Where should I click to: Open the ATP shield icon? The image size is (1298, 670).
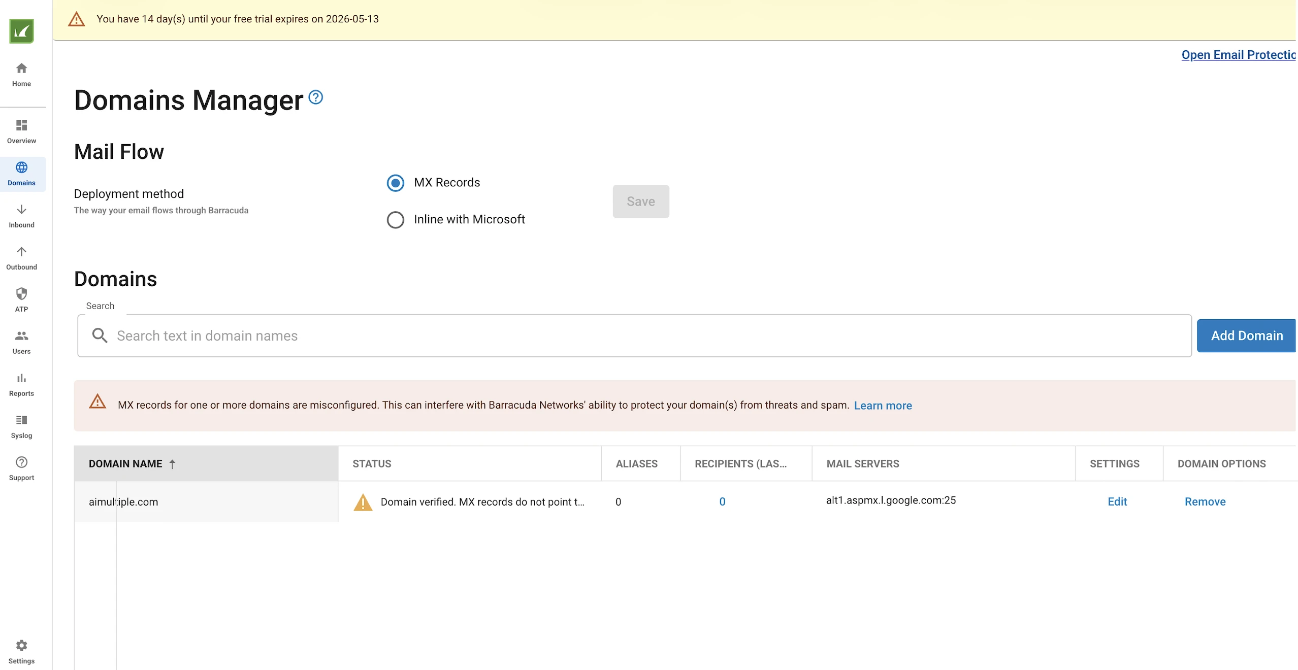coord(21,293)
